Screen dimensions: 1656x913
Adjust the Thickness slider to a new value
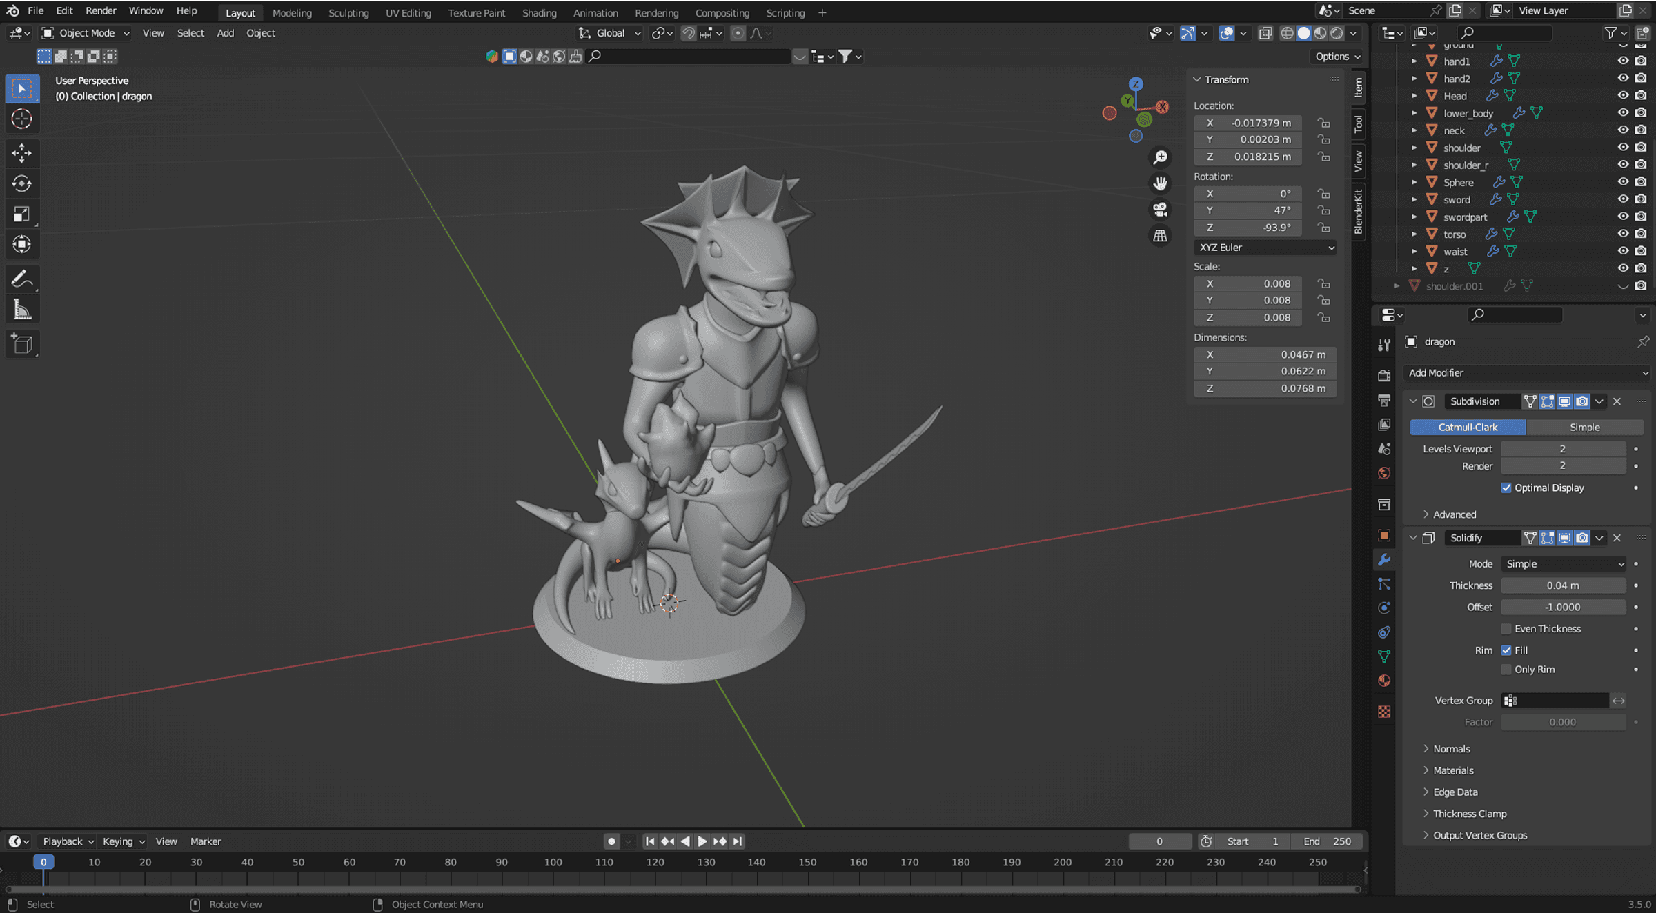1562,585
